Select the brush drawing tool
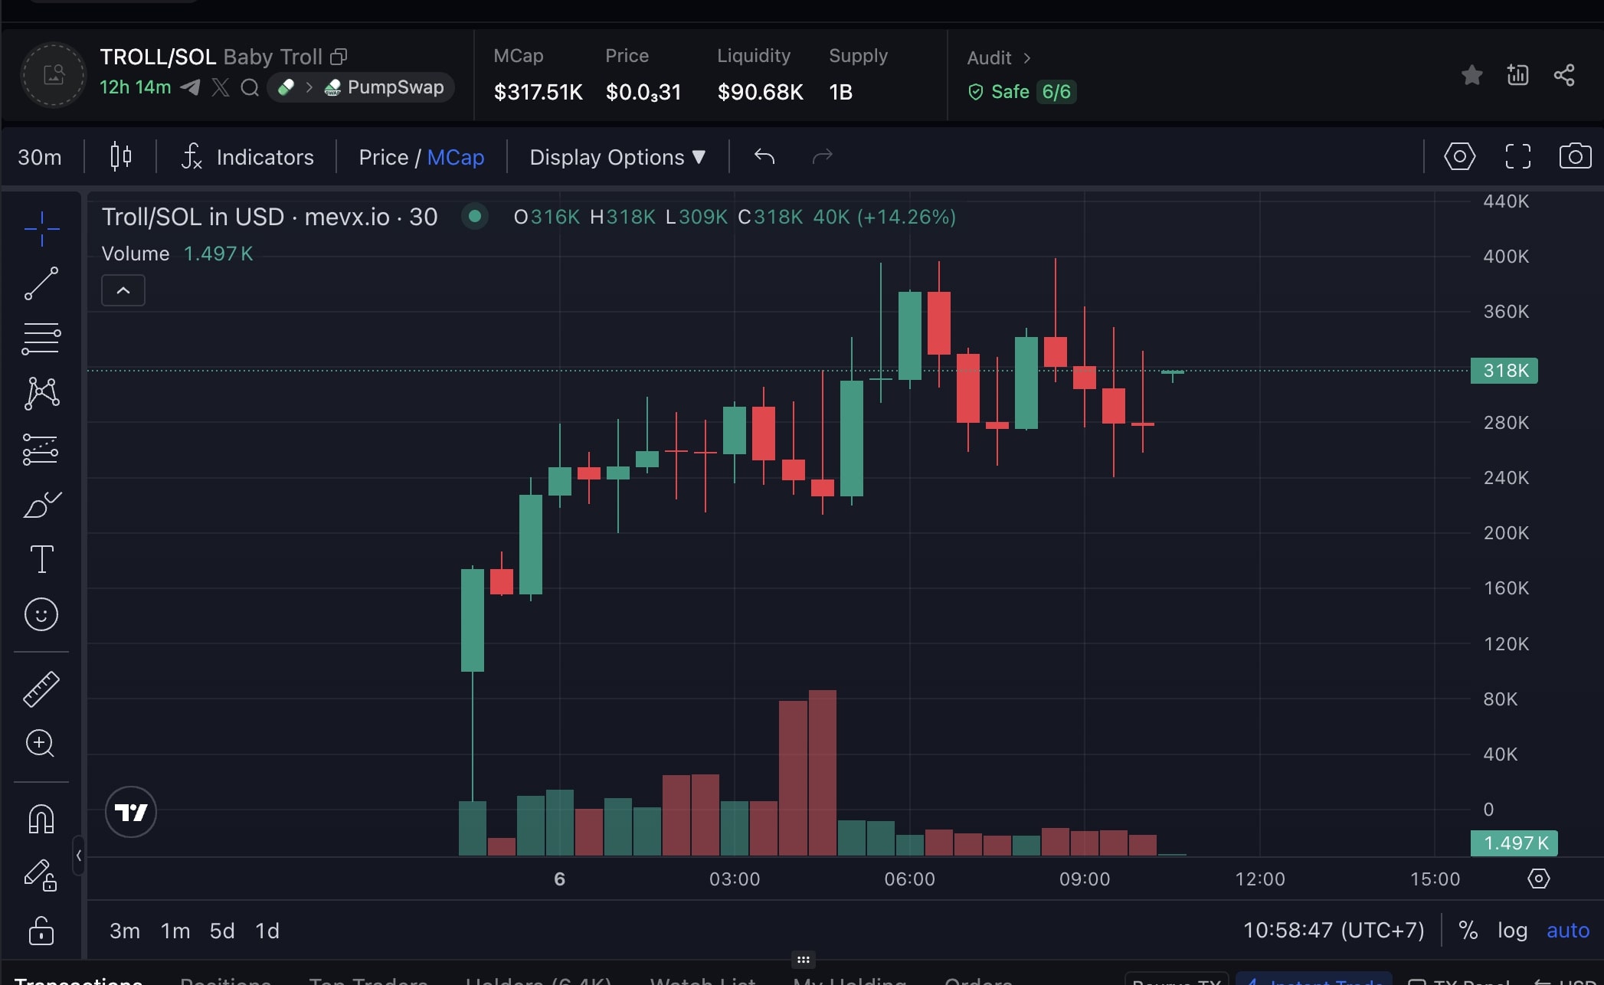Screen dimensions: 1604x985 pyautogui.click(x=41, y=505)
